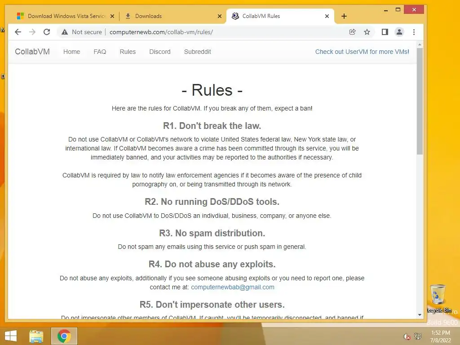
Task: Click the R5. Don't impersonate other users heading
Action: pos(212,305)
